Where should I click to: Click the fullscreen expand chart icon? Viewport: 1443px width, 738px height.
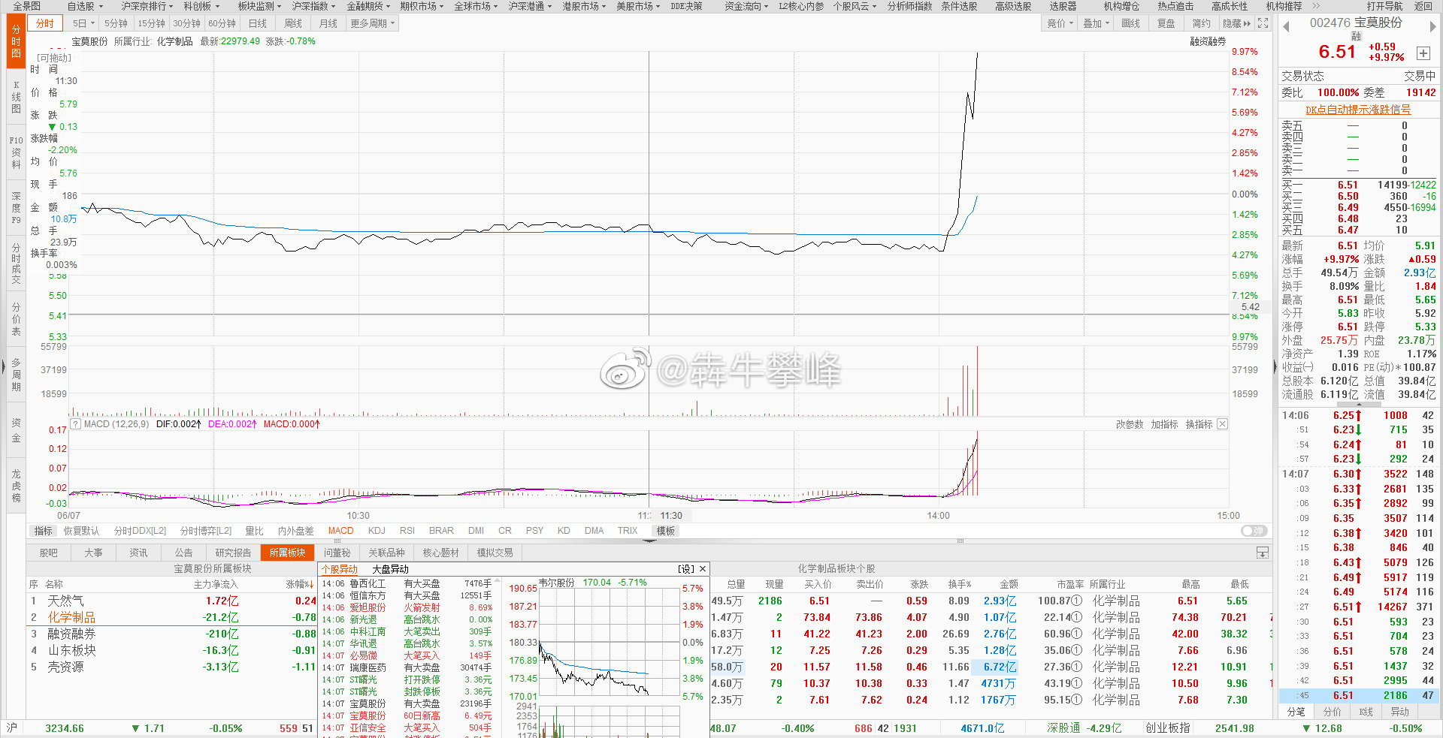[1263, 23]
